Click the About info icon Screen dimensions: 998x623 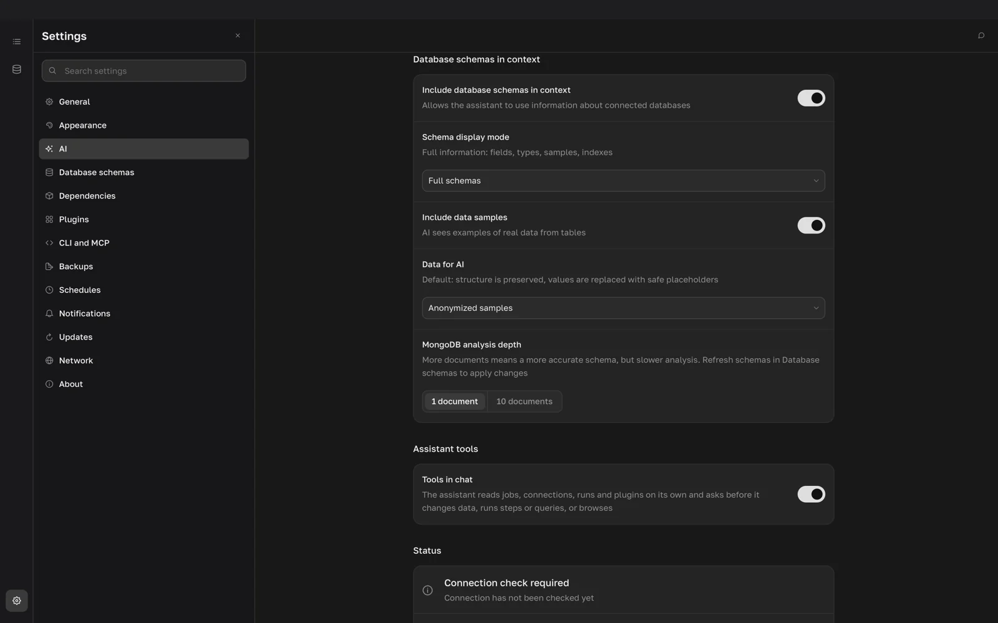49,384
